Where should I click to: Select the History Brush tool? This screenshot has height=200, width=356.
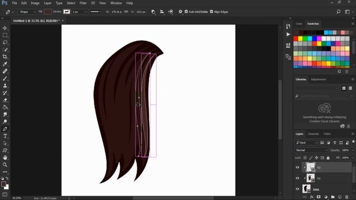(x=5, y=93)
